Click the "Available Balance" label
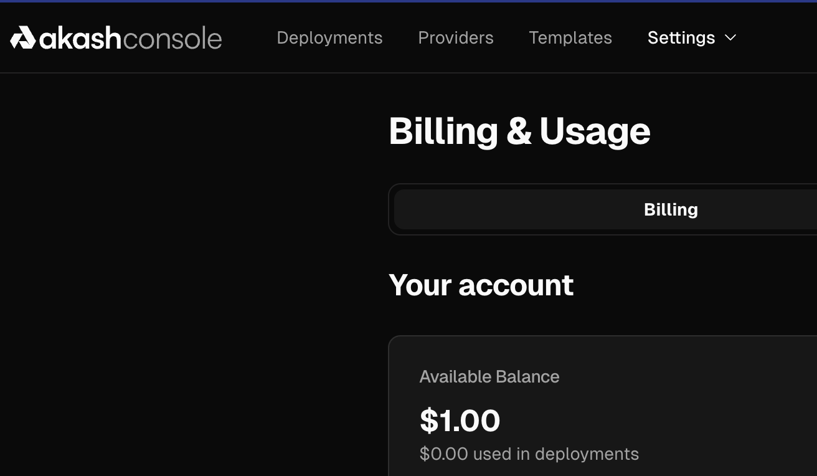Screen dimensions: 817x476 point(489,376)
